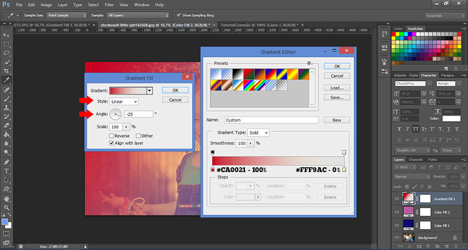Select the Lasso tool

7,53
